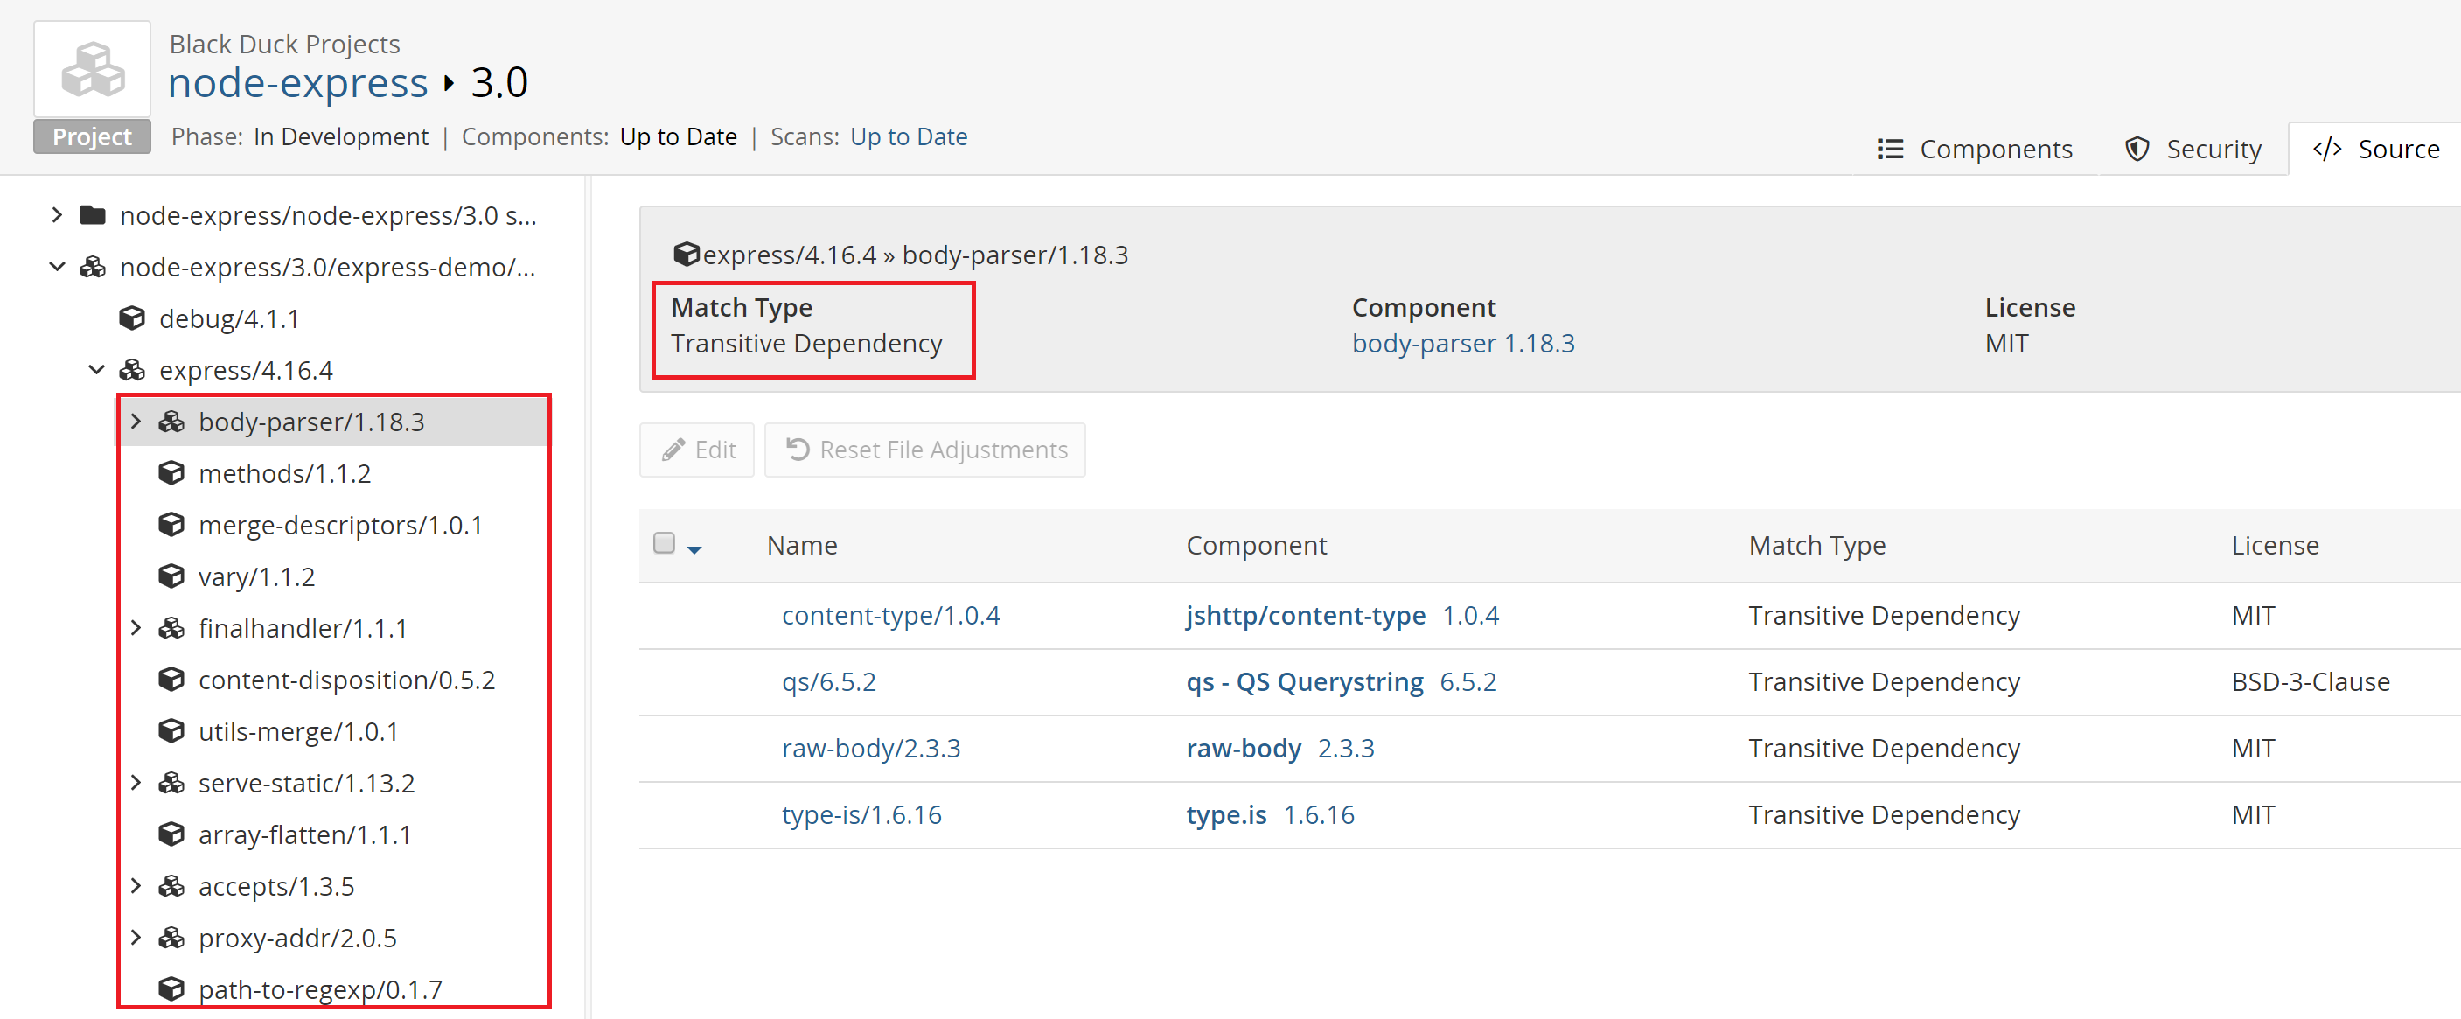
Task: Click the cubes icon beside serve-static/1.13.2
Action: click(171, 783)
